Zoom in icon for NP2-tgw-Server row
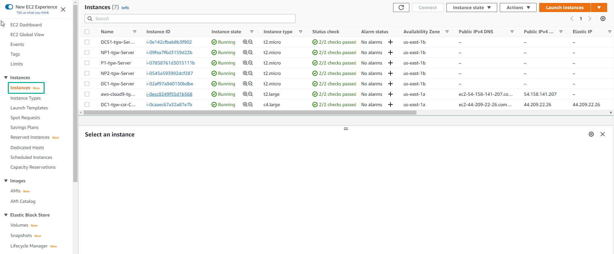 tap(245, 73)
